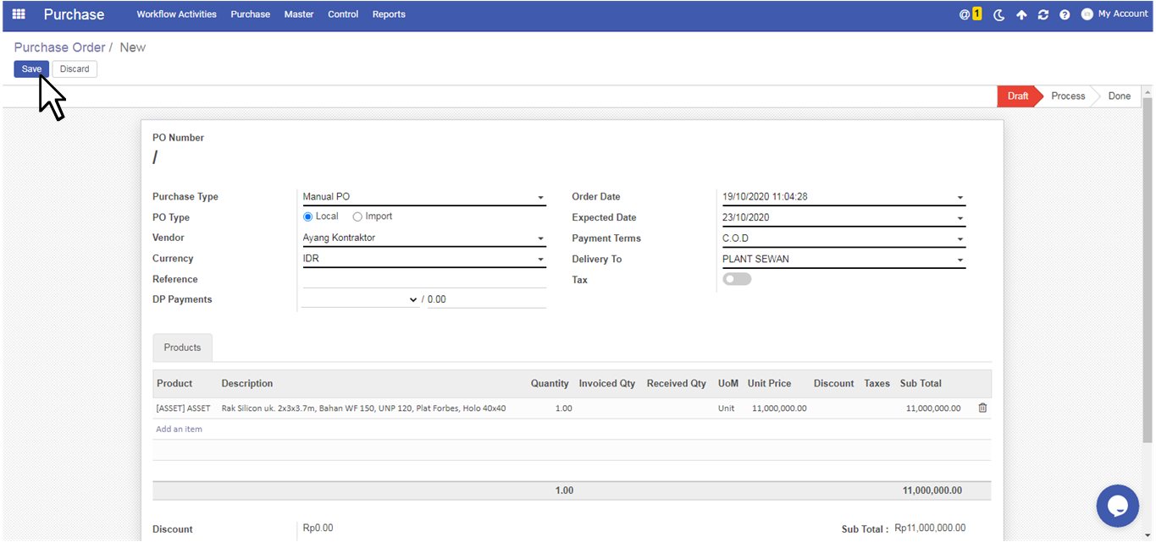Select the Local PO type radio
The height and width of the screenshot is (542, 1156).
click(308, 216)
